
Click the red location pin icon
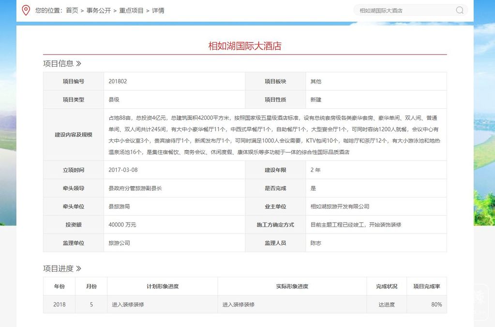tap(26, 10)
